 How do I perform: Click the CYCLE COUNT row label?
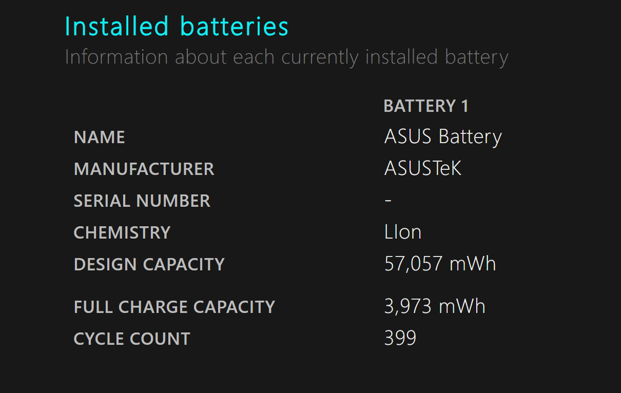point(132,339)
